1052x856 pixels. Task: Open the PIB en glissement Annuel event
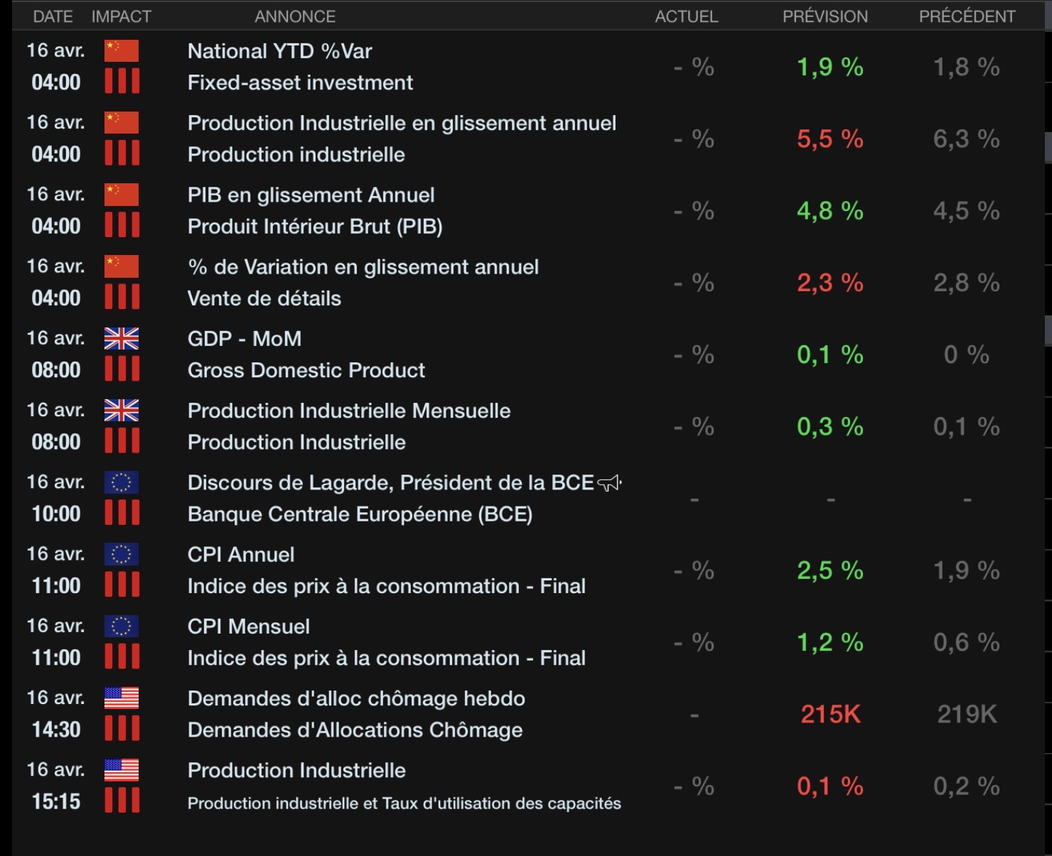(x=311, y=195)
